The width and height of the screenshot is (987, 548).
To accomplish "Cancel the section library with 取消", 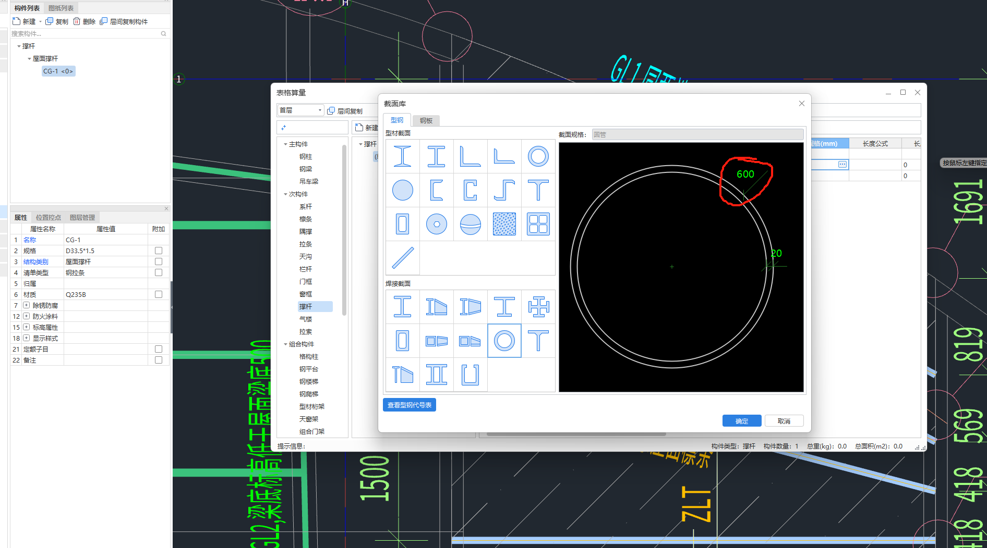I will tap(784, 421).
